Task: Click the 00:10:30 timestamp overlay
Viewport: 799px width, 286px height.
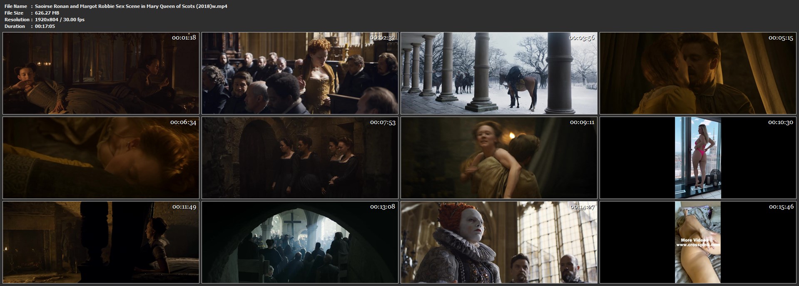Action: (x=781, y=122)
